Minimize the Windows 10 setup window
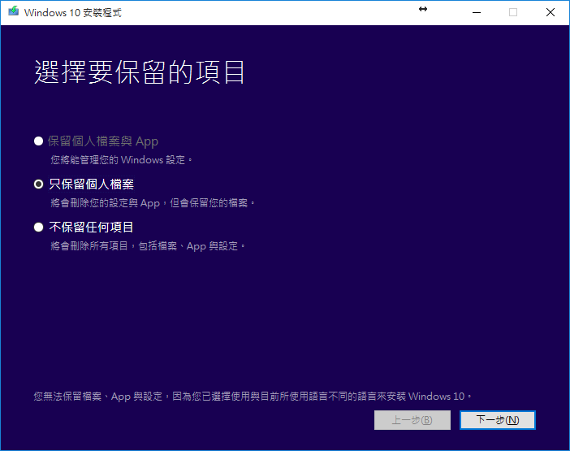The width and height of the screenshot is (570, 451). tap(476, 12)
